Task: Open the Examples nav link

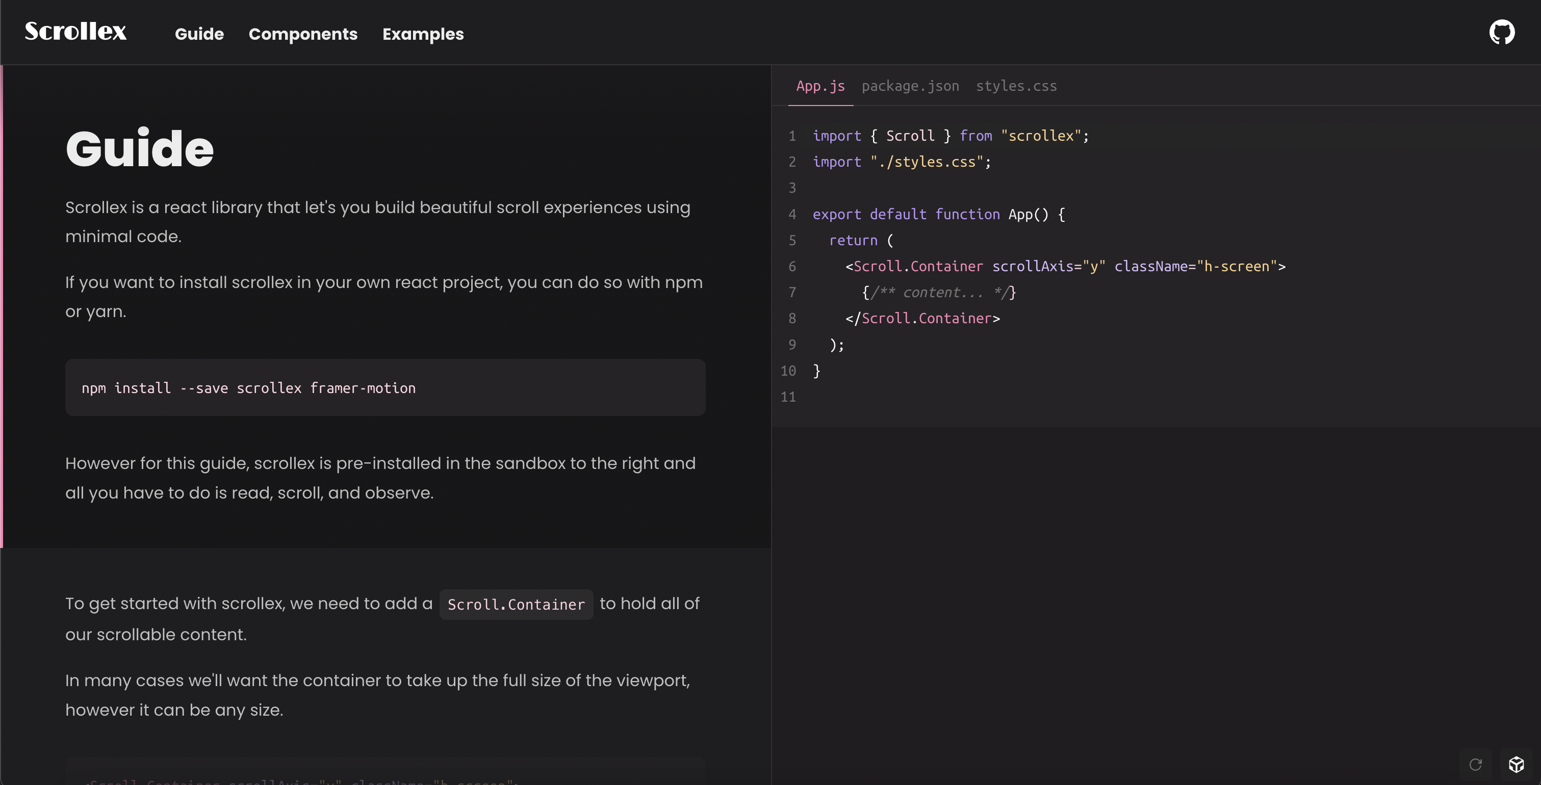Action: (x=423, y=34)
